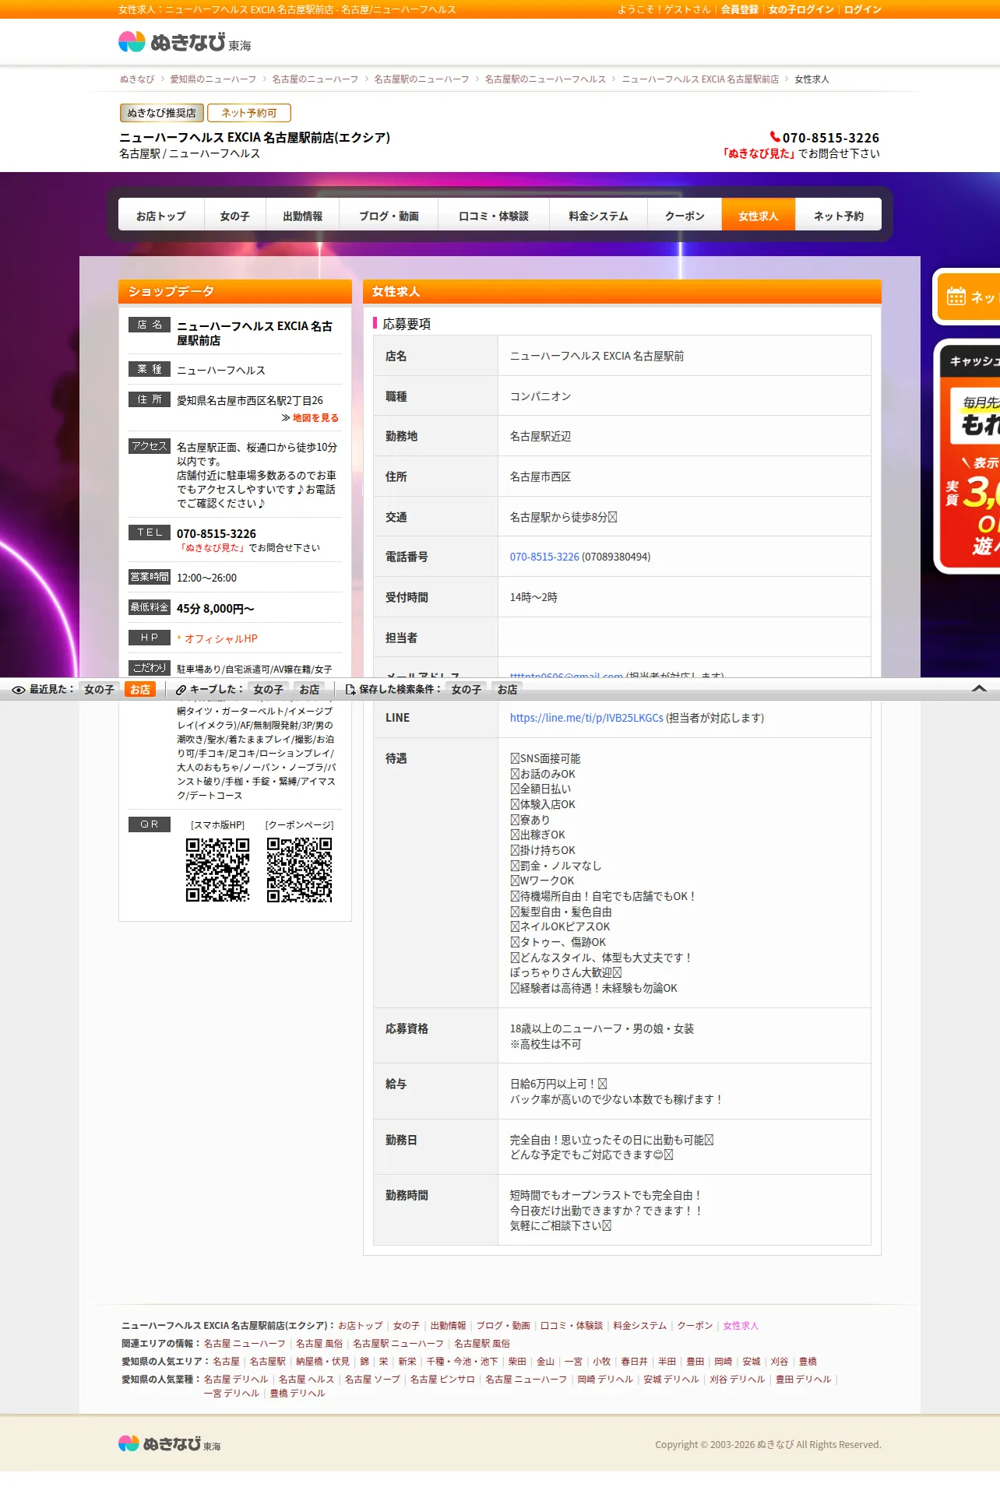Image resolution: width=1000 pixels, height=1494 pixels.
Task: Click the ぬきなび東海 logo in header
Action: point(185,42)
